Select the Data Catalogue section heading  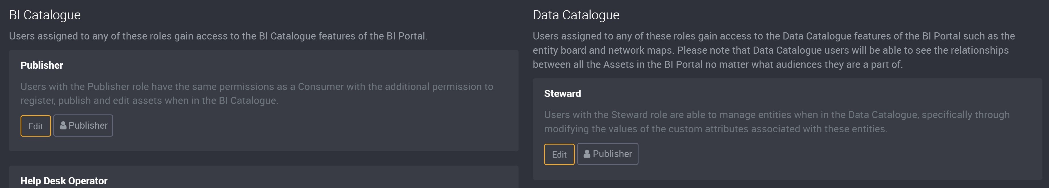pos(576,15)
